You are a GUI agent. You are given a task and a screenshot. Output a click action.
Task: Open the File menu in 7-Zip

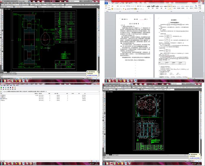[1, 85]
